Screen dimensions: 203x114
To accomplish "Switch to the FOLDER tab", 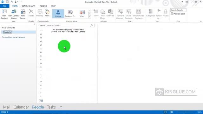I will pos(43,6).
